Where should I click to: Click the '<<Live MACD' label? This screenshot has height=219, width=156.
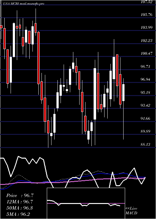pyautogui.click(x=131, y=211)
